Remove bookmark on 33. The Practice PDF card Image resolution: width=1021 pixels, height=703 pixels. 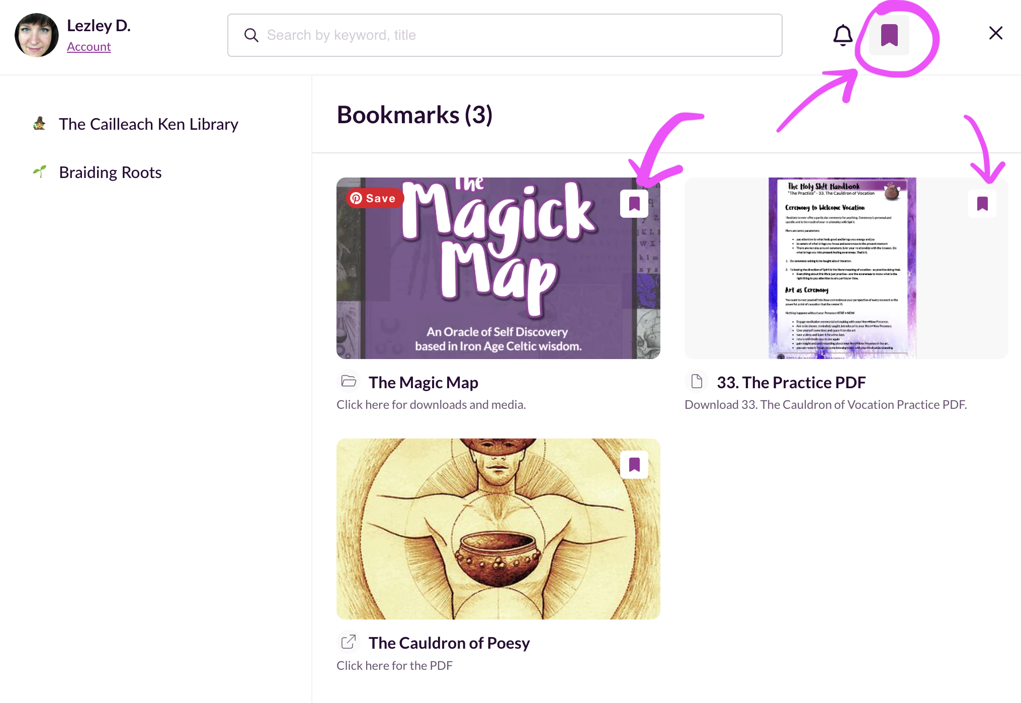pos(982,204)
